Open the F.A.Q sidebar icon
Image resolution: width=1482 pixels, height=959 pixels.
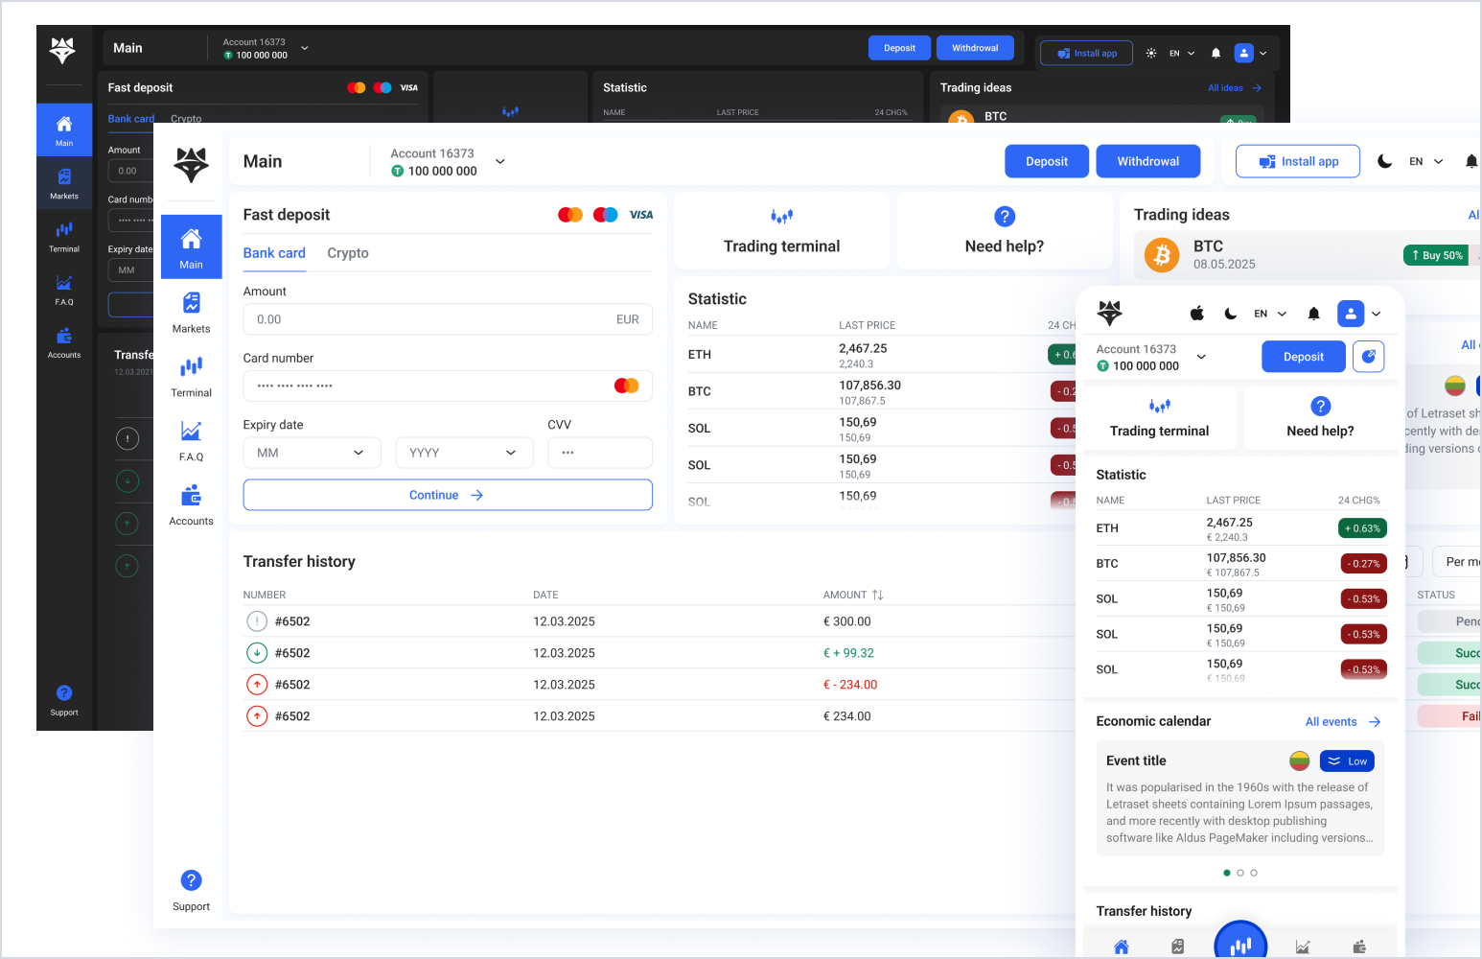191,440
